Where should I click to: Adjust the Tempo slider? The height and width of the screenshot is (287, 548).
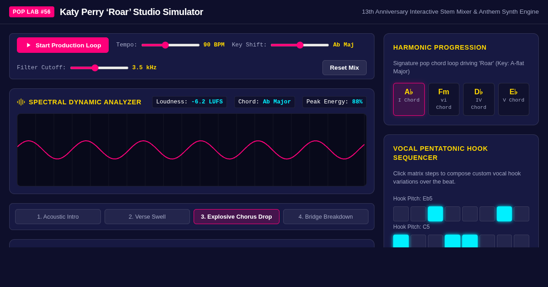(170, 45)
